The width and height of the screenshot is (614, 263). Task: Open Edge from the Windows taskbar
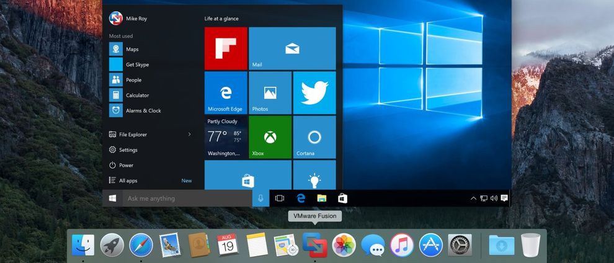click(301, 198)
